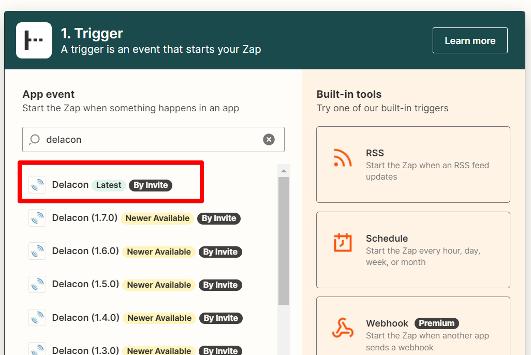Click the Delacon (1.6.0) logo icon
The image size is (531, 355).
click(x=37, y=251)
